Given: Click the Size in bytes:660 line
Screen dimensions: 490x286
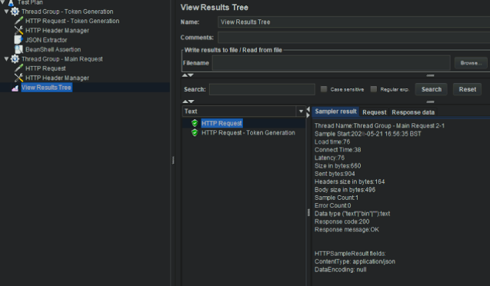Looking at the screenshot, I should 338,165.
